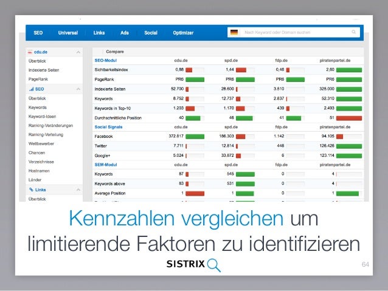Click the Durchschnittliche Position row label
Image resolution: width=388 pixels, height=291 pixels.
click(x=118, y=118)
